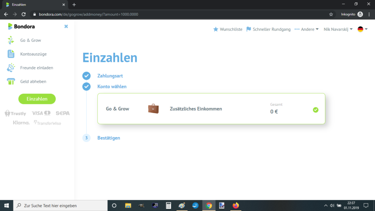The image size is (375, 211).
Task: Open Go & Grow plant icon
Action: [11, 40]
